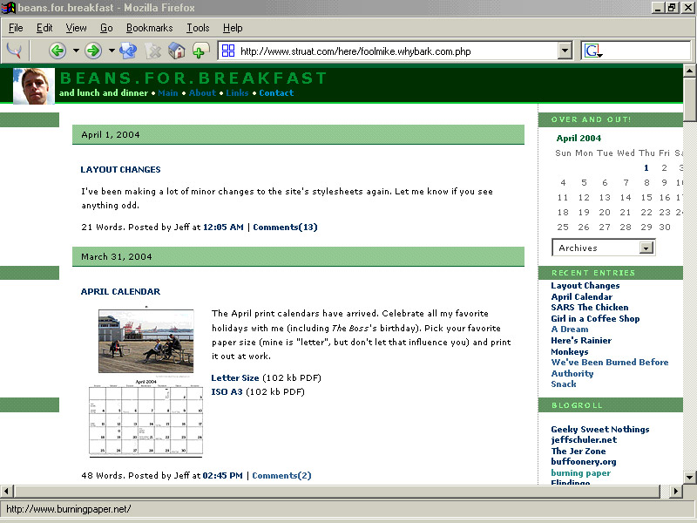The image size is (697, 523).
Task: Click the Stop loading icon
Action: pyautogui.click(x=152, y=51)
